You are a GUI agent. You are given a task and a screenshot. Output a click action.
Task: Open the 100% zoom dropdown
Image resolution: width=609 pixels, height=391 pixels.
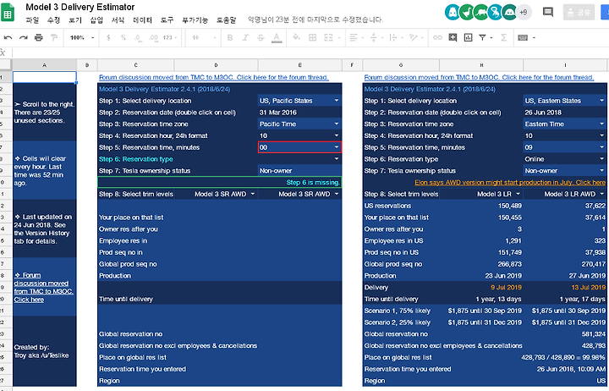[82, 38]
